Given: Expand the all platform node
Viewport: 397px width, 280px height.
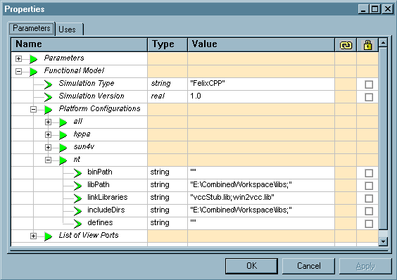Looking at the screenshot, I should click(48, 122).
